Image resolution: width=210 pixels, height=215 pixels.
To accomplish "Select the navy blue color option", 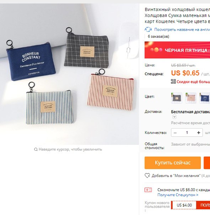I will (x=205, y=98).
